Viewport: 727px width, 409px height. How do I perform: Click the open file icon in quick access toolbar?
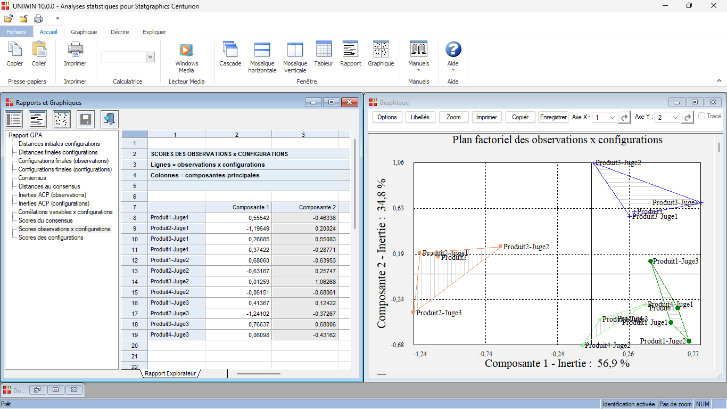(x=9, y=19)
